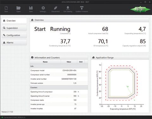Select the Inverter power-ups row
152x119 pixels.
pyautogui.click(x=59, y=104)
